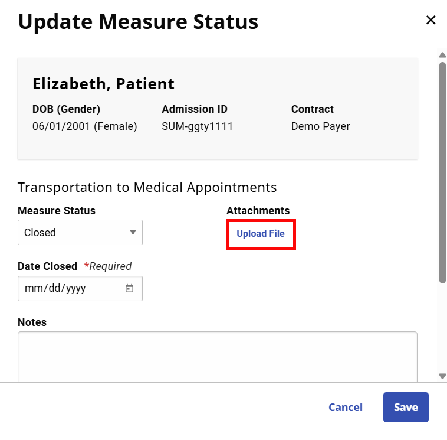The height and width of the screenshot is (440, 447).
Task: Click the date of birth 06/01/2001 (Female)
Action: [x=84, y=126]
